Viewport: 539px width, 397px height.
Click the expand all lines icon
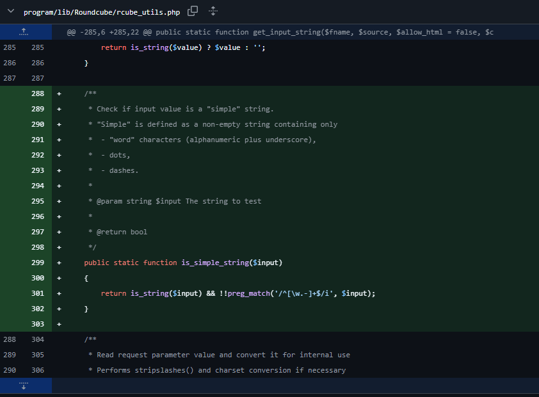pyautogui.click(x=213, y=12)
